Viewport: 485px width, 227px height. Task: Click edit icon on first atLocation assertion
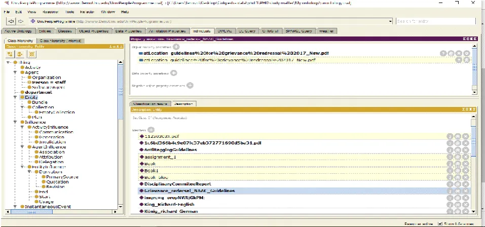[467, 54]
